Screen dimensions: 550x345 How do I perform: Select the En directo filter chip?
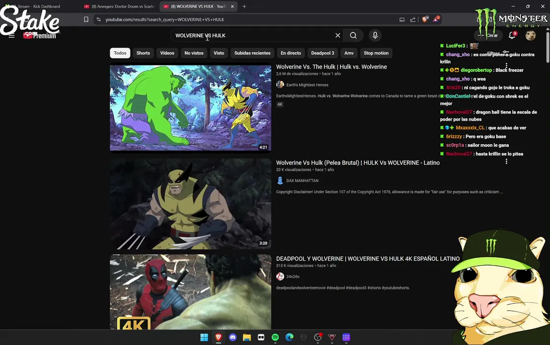(x=291, y=53)
